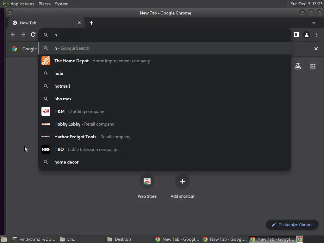Select the HBO Cable television company suggestion
Viewport: 324px width, 243px height.
[165, 149]
